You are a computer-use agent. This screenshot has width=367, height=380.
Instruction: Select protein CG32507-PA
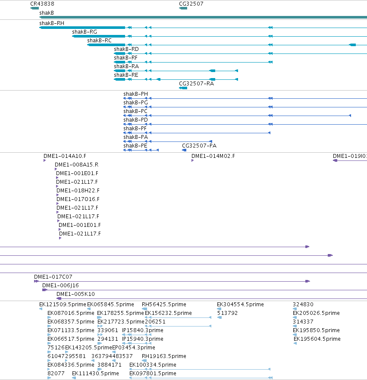(184, 150)
